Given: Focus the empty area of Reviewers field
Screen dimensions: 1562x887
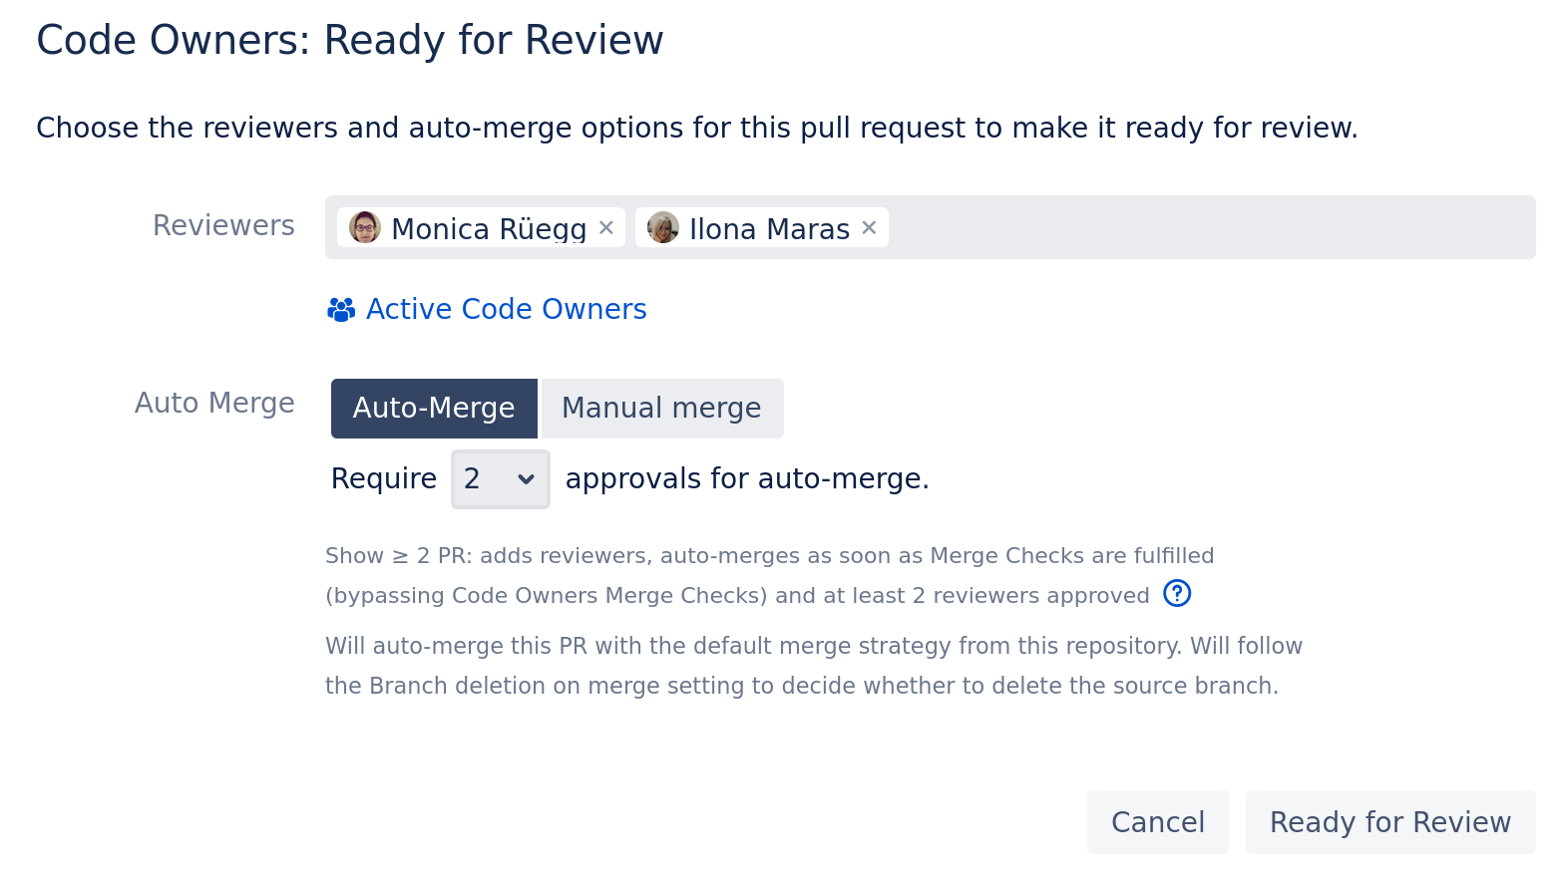Looking at the screenshot, I should coord(1207,228).
